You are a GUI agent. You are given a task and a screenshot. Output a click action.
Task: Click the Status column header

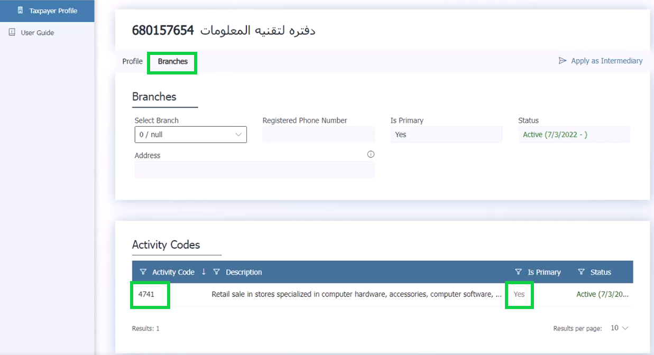601,272
